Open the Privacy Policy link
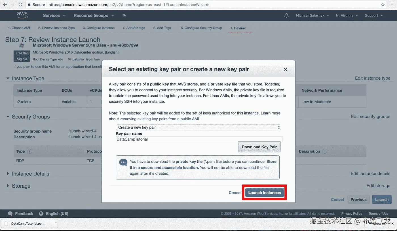397x231 pixels. [x=352, y=213]
